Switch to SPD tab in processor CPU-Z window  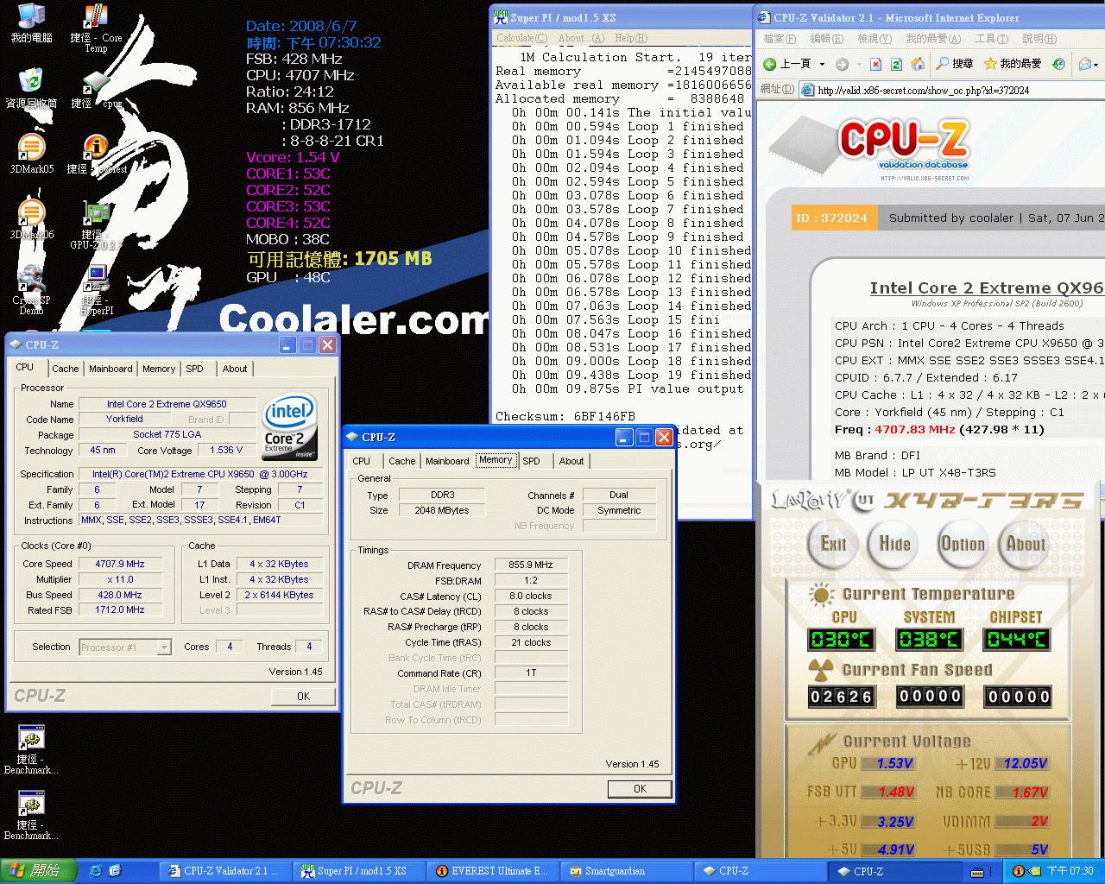pos(195,369)
